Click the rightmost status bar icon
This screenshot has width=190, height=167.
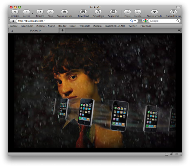[176, 154]
